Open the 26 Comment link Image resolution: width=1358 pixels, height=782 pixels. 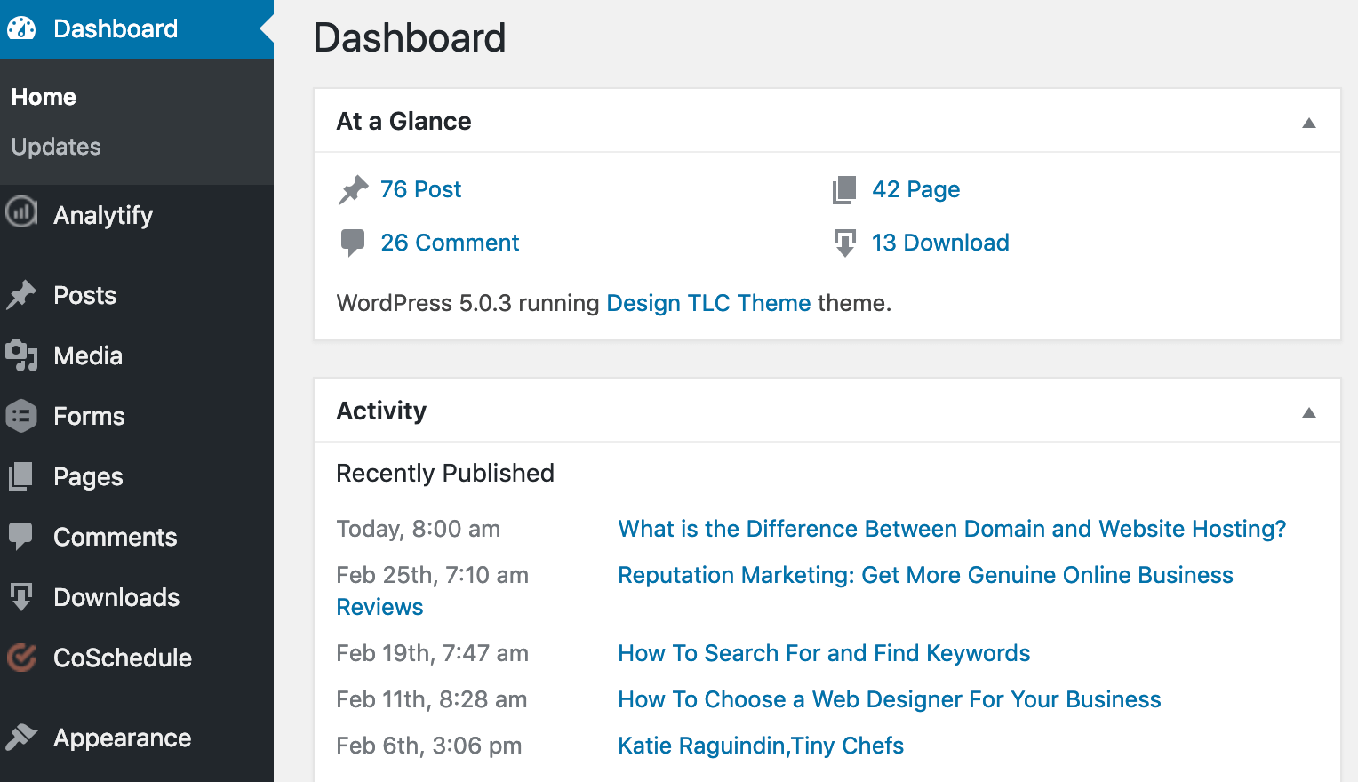pyautogui.click(x=450, y=242)
